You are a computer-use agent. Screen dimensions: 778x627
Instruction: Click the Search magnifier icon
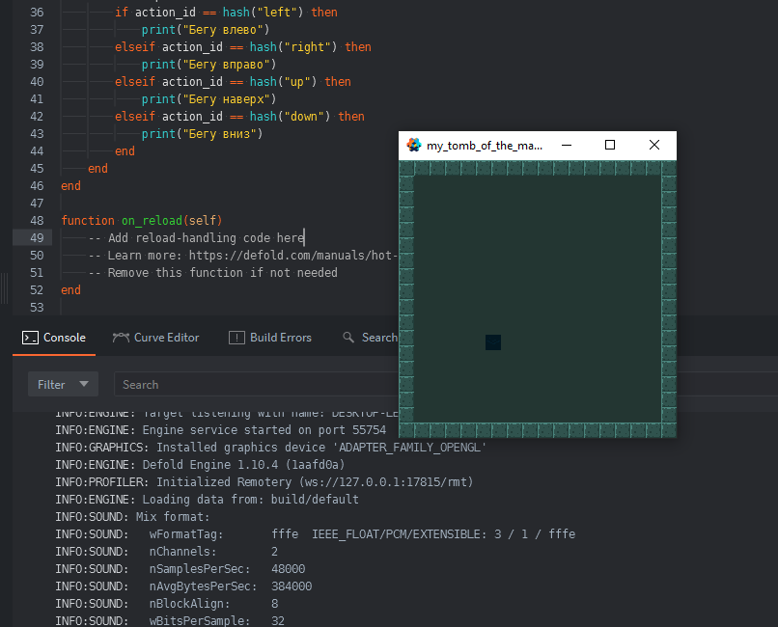tap(348, 338)
